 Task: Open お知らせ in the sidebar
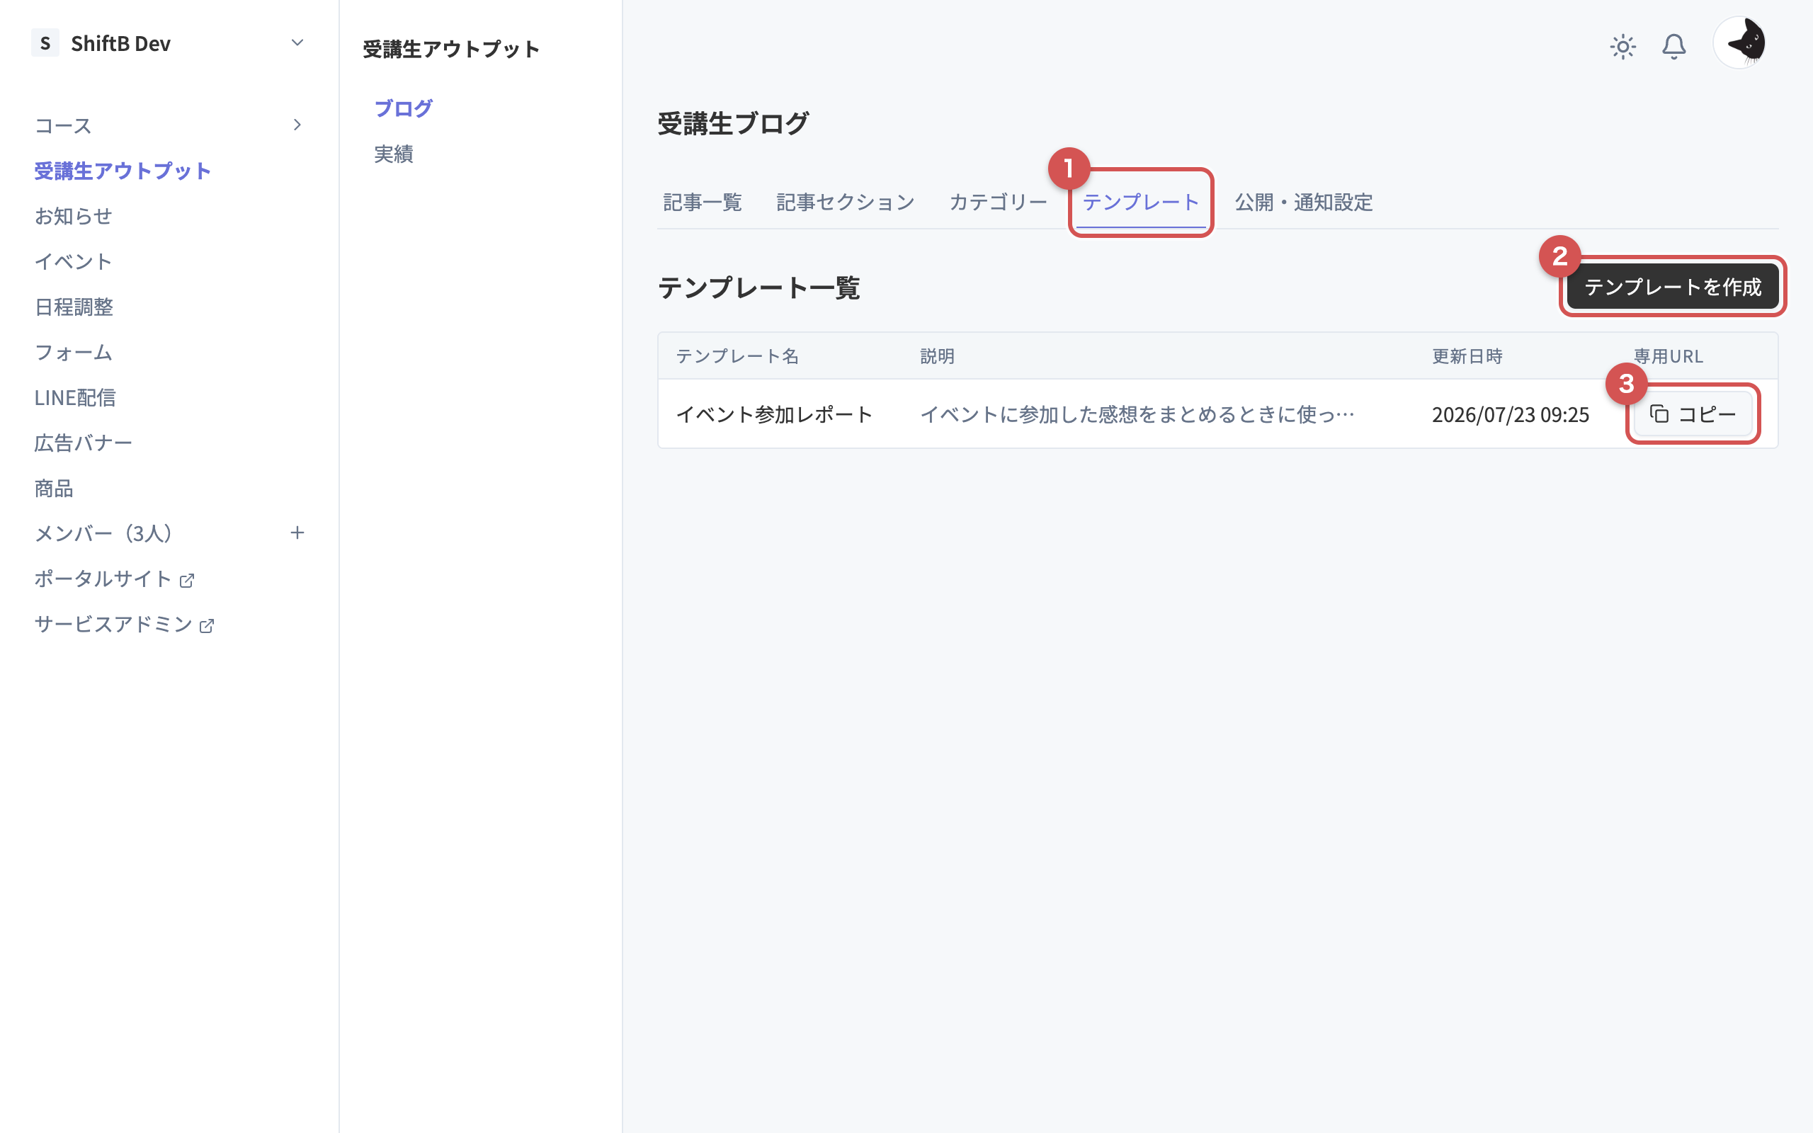coord(74,216)
